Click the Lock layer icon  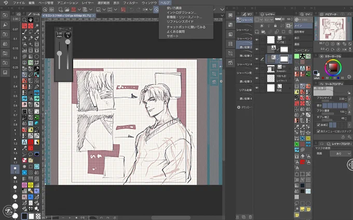(x=275, y=25)
